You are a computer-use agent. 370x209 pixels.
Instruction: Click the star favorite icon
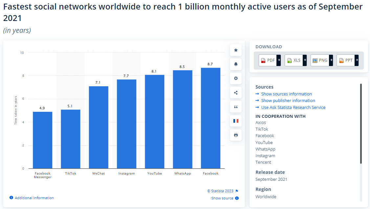click(235, 50)
